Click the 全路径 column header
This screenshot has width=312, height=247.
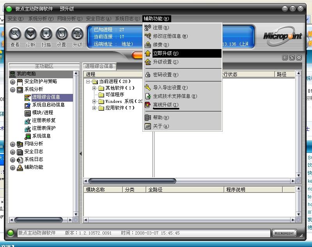tap(185, 190)
